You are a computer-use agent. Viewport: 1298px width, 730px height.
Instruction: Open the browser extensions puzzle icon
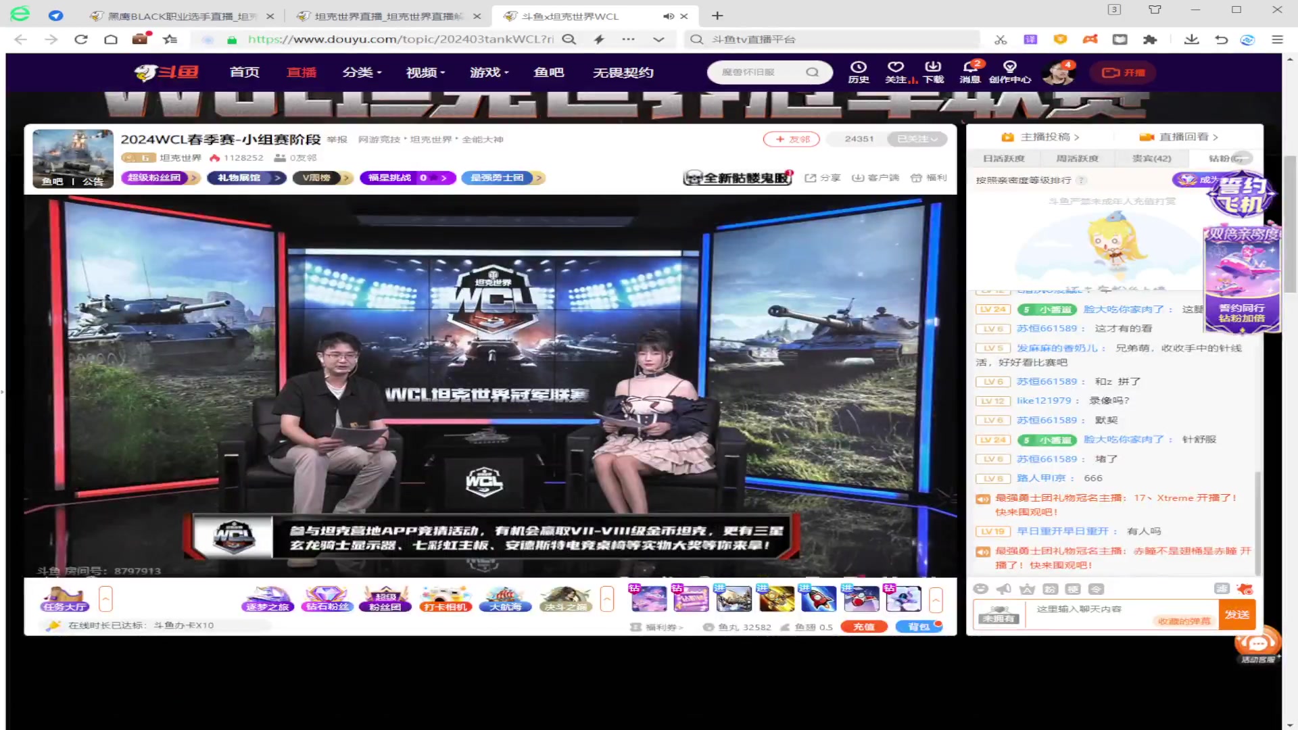(1150, 39)
